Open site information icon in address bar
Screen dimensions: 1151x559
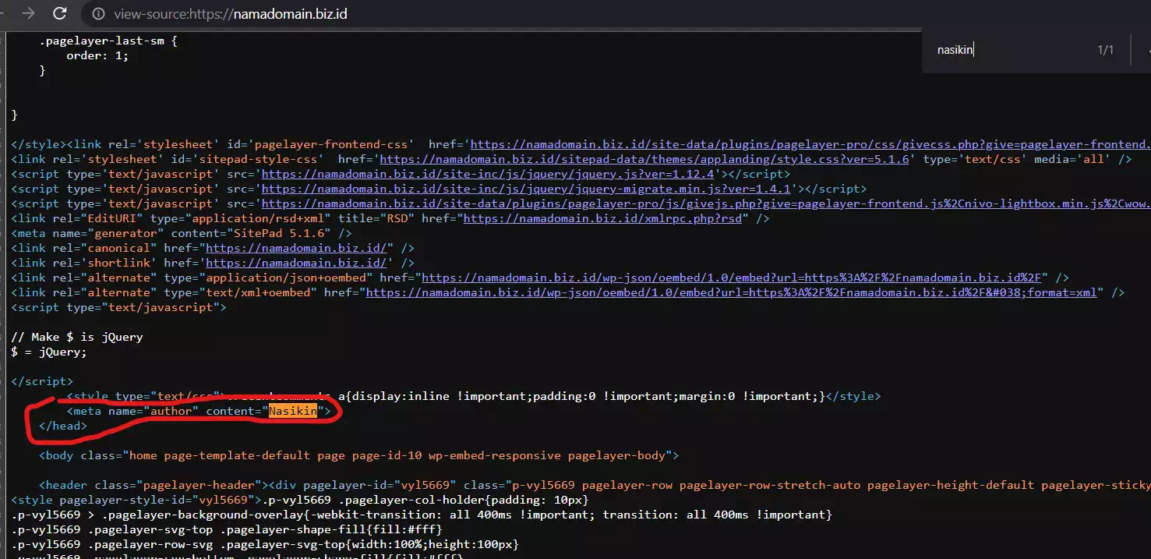point(98,14)
